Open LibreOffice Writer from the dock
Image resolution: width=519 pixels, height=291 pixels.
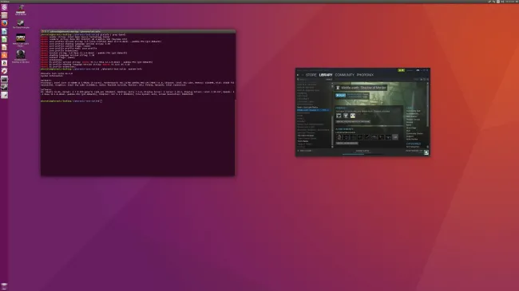pyautogui.click(x=4, y=31)
